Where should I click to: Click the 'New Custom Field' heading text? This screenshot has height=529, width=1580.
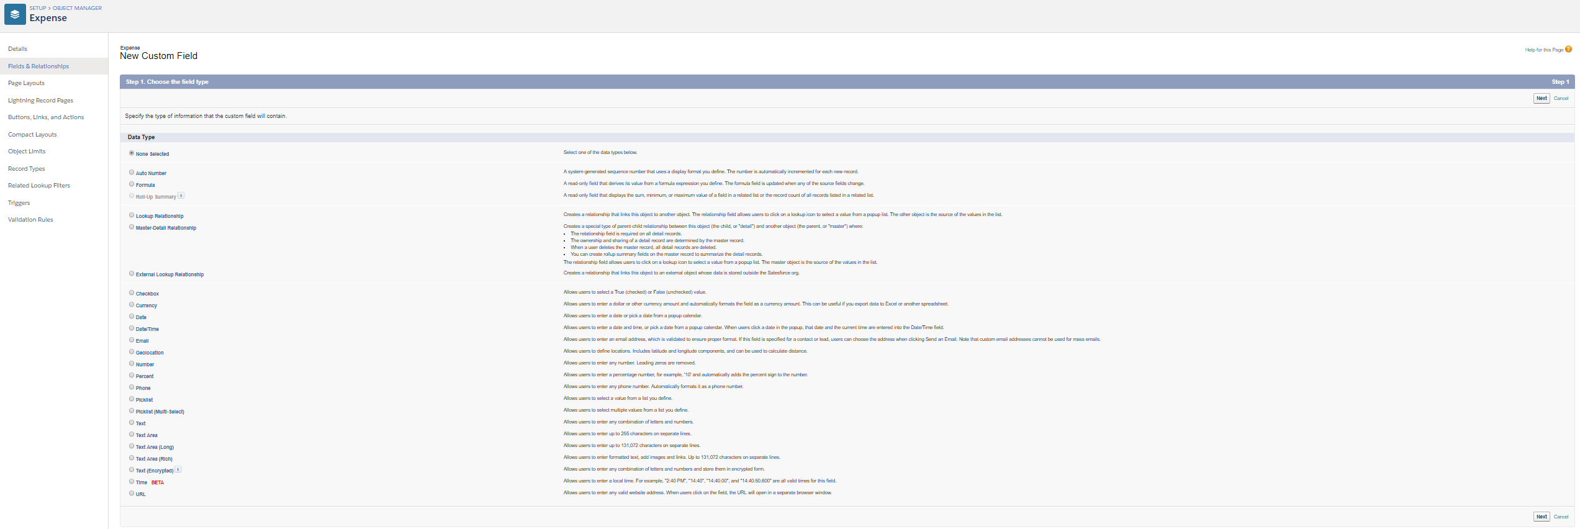coord(159,56)
